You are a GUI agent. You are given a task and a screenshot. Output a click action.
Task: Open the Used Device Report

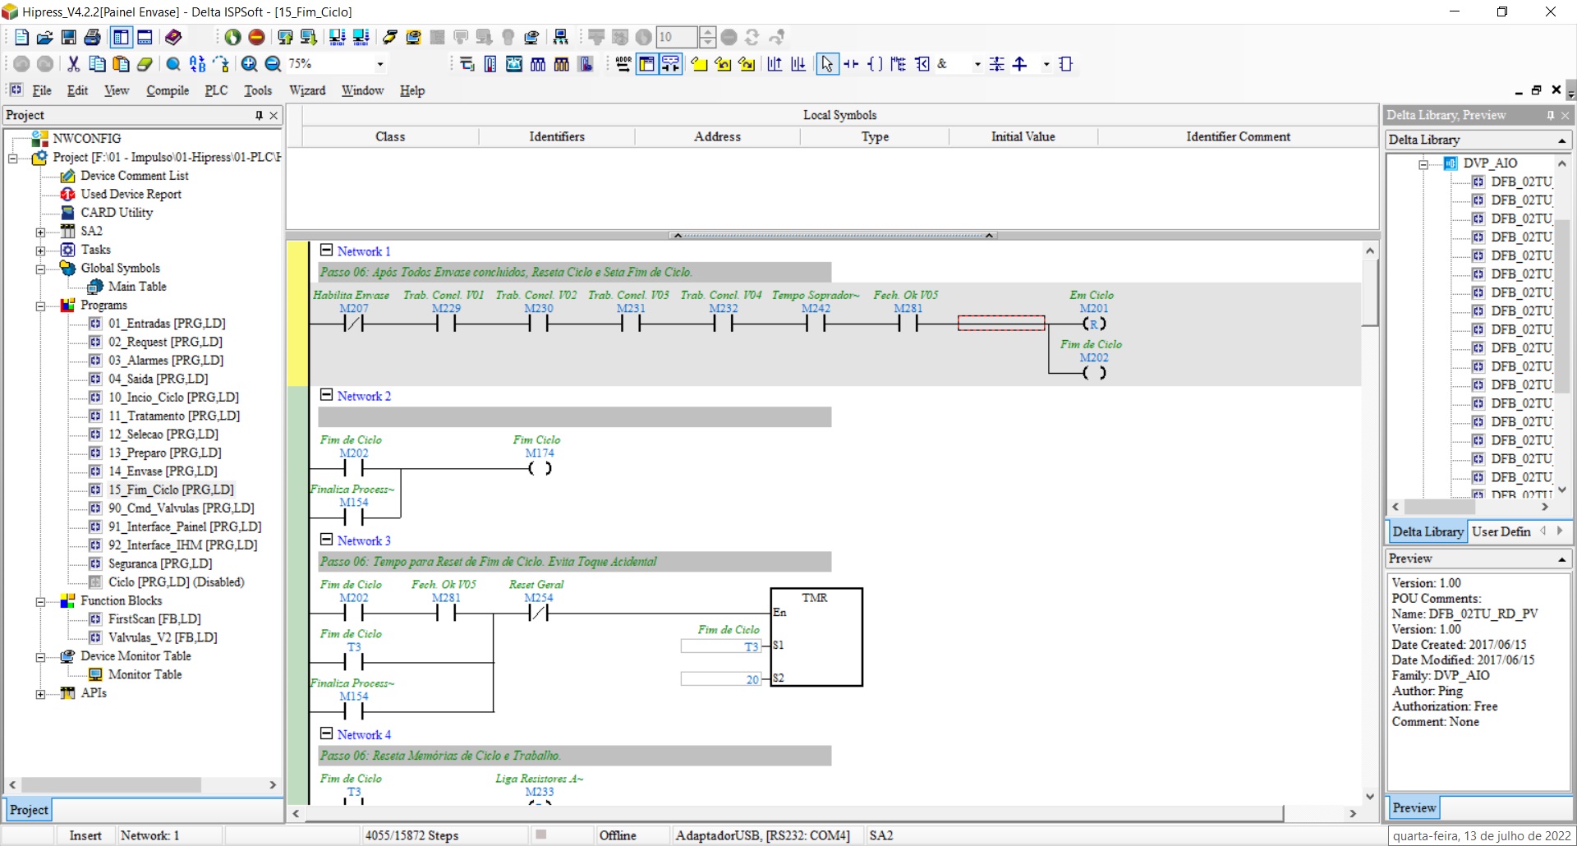pos(131,194)
